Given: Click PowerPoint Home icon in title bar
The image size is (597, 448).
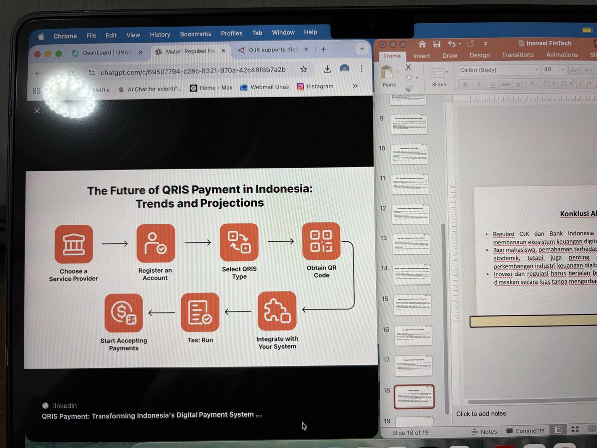Looking at the screenshot, I should point(422,44).
